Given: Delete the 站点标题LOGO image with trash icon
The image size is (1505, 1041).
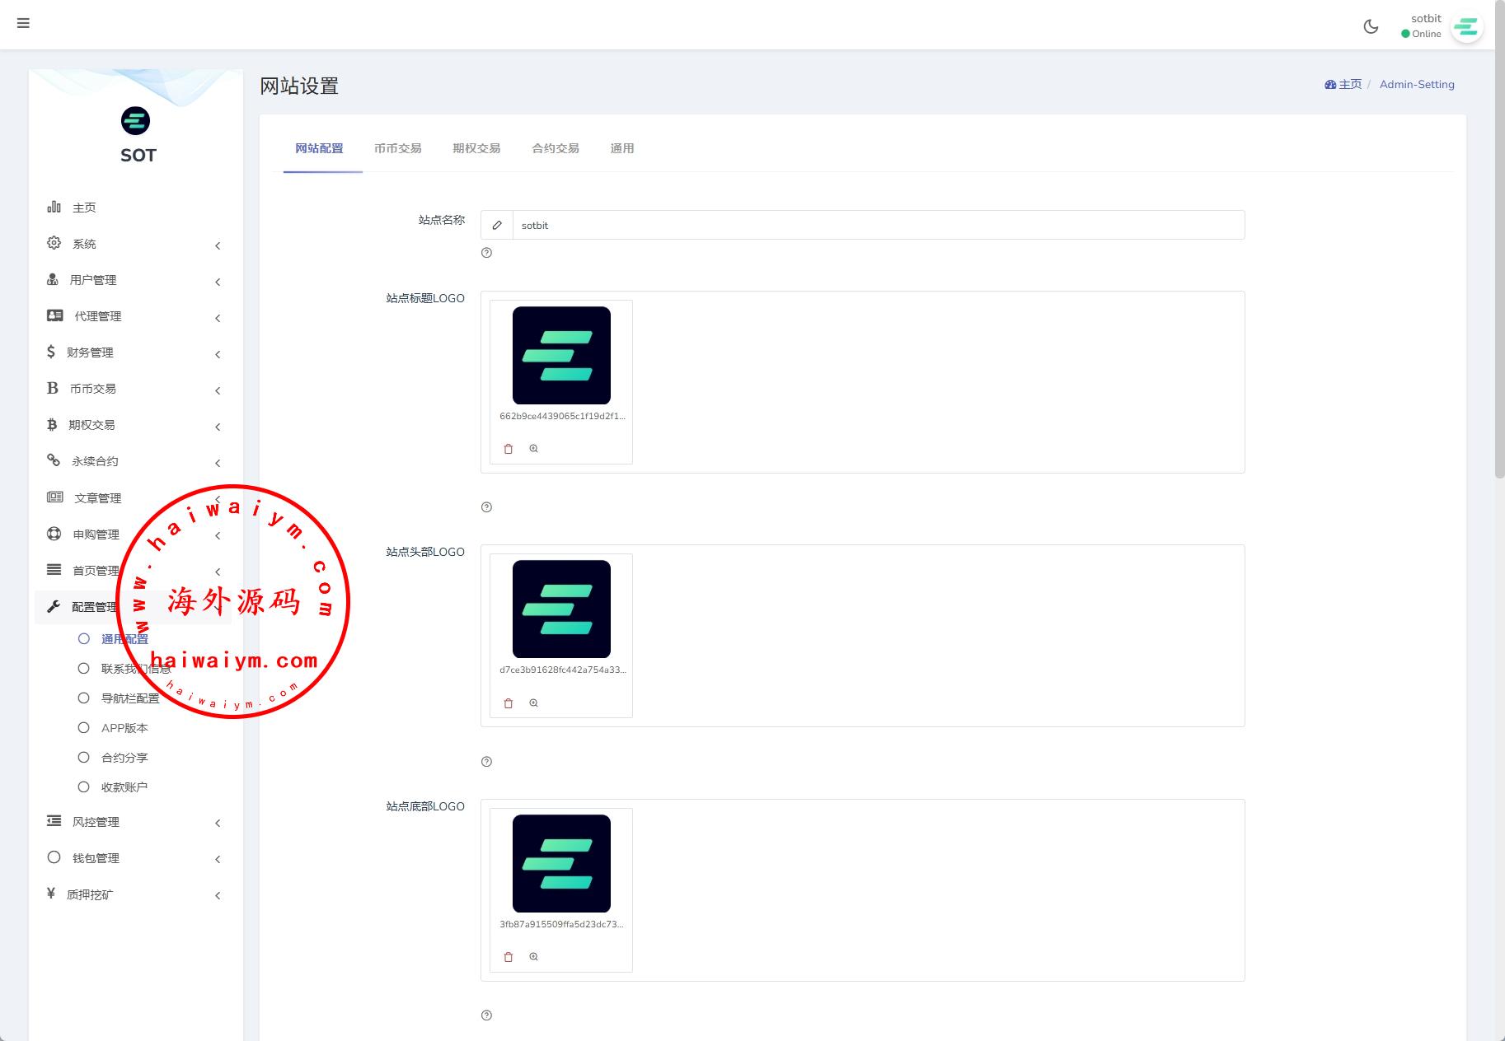Looking at the screenshot, I should click(509, 449).
